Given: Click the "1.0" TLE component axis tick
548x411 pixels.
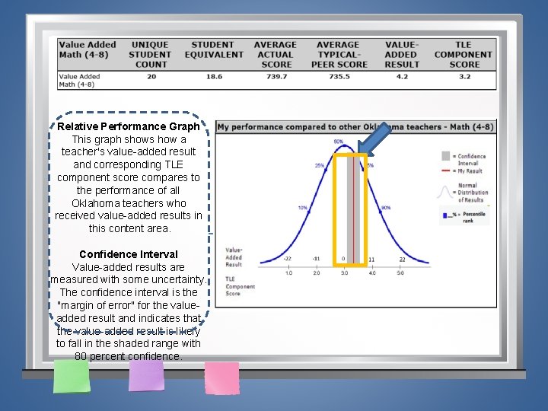Looking at the screenshot, I should tap(288, 273).
